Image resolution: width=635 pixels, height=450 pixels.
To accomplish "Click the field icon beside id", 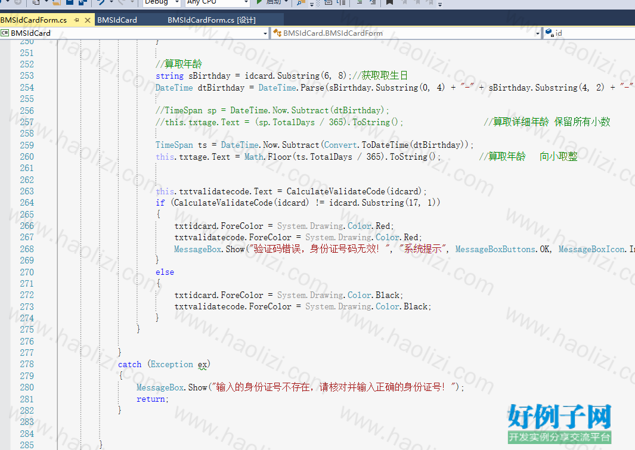I will 550,33.
